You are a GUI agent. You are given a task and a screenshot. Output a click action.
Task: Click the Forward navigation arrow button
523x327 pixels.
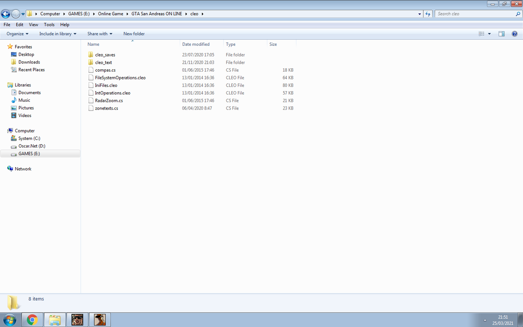[16, 14]
